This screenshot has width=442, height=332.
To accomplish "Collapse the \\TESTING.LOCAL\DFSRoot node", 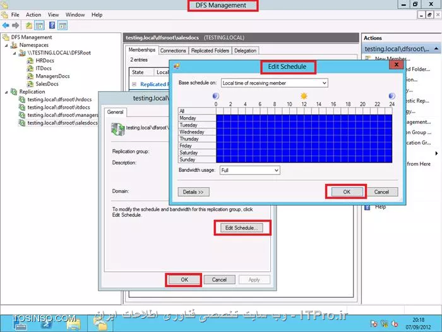I will (x=15, y=53).
